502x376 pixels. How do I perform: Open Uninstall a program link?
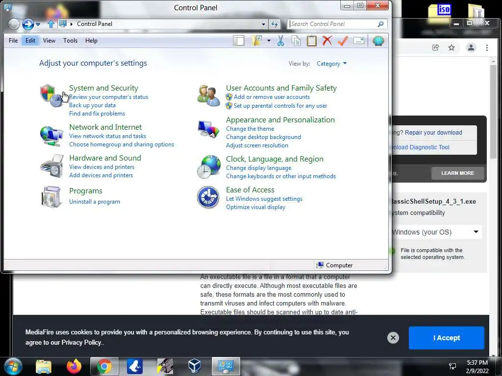click(95, 202)
